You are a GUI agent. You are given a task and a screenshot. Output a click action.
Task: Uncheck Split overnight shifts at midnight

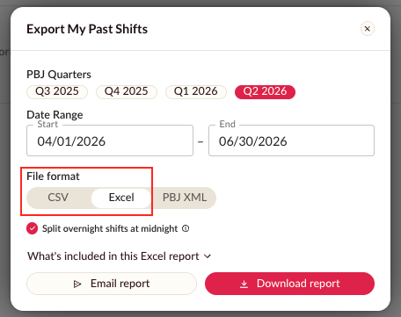(x=32, y=228)
